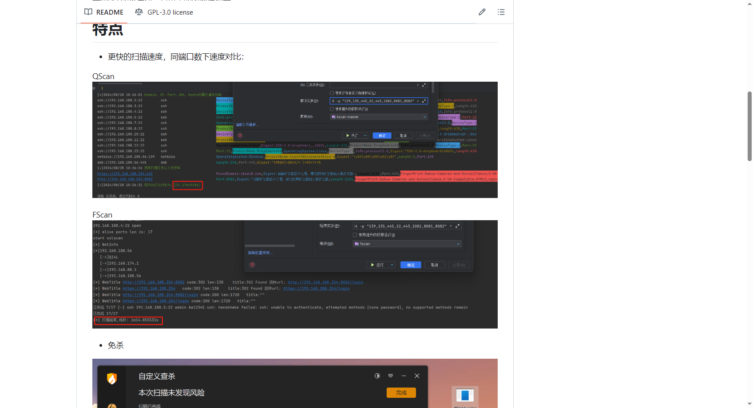Open the GPL-3.0 license tab

coord(164,12)
